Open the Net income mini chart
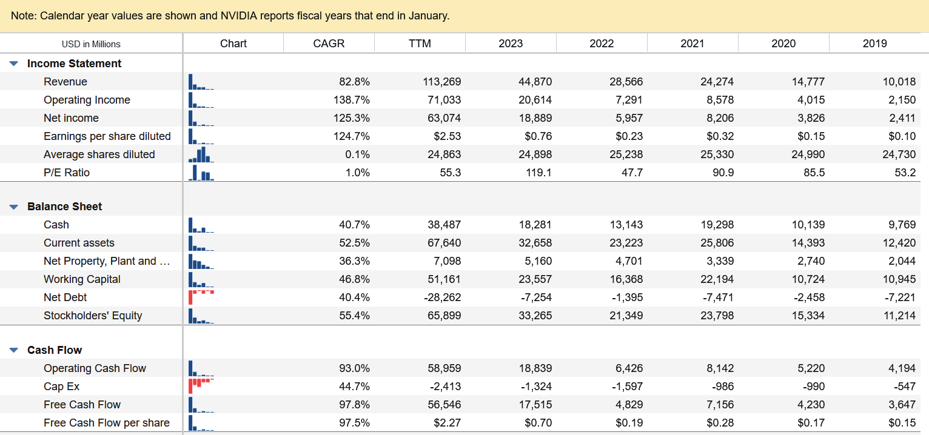929x435 pixels. click(201, 118)
